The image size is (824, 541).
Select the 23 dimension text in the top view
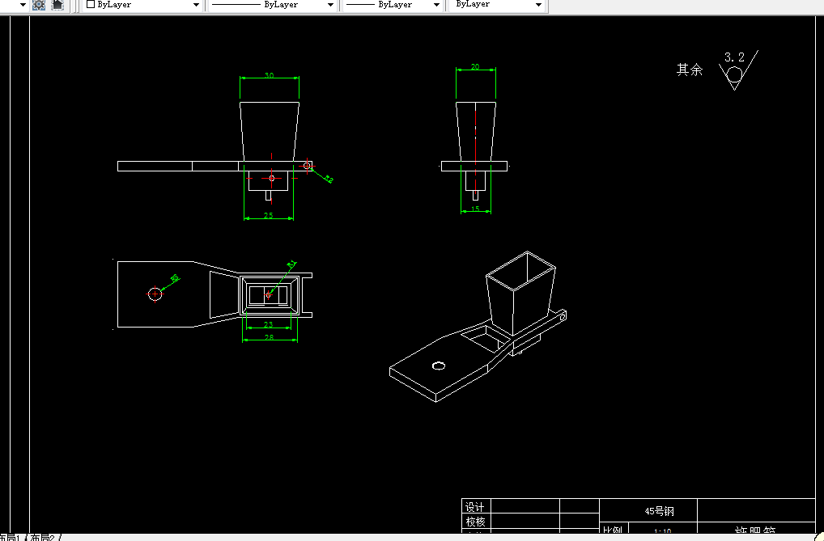[268, 324]
